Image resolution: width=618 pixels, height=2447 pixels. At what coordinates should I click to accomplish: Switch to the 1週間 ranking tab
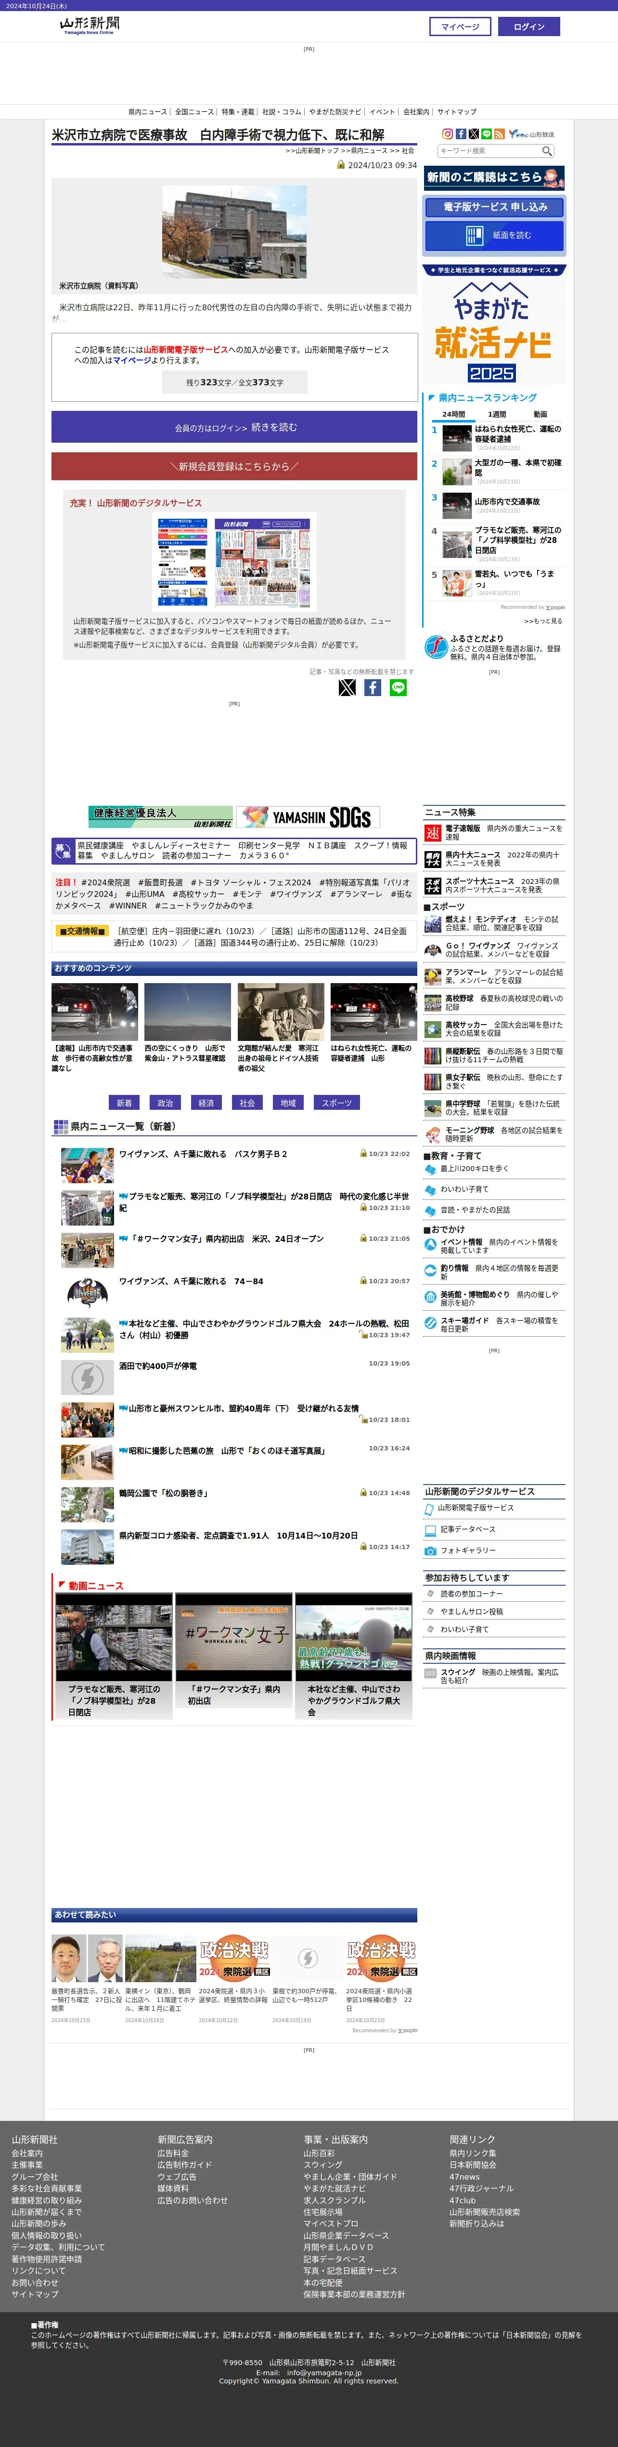point(498,414)
